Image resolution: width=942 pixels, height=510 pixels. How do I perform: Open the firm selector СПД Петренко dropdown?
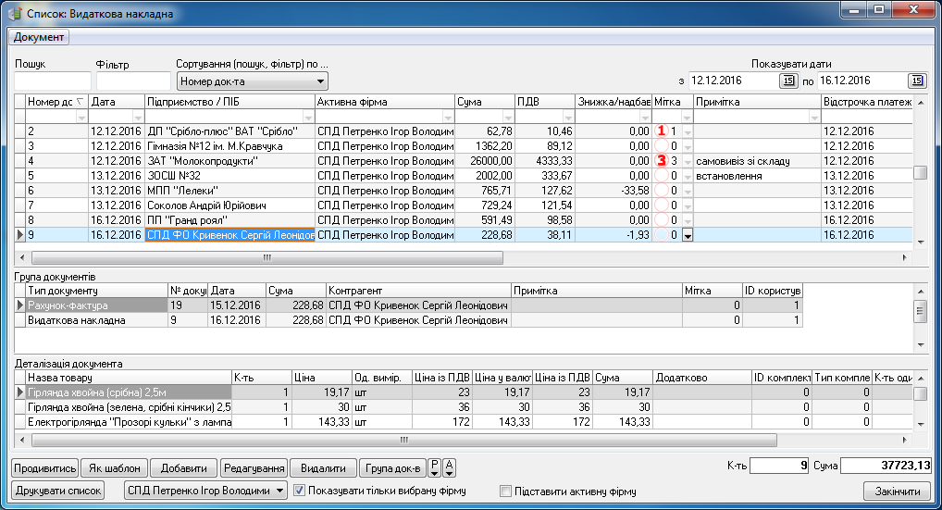pos(280,491)
